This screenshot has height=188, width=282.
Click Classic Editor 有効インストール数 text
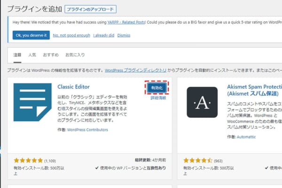pyautogui.click(x=39, y=171)
